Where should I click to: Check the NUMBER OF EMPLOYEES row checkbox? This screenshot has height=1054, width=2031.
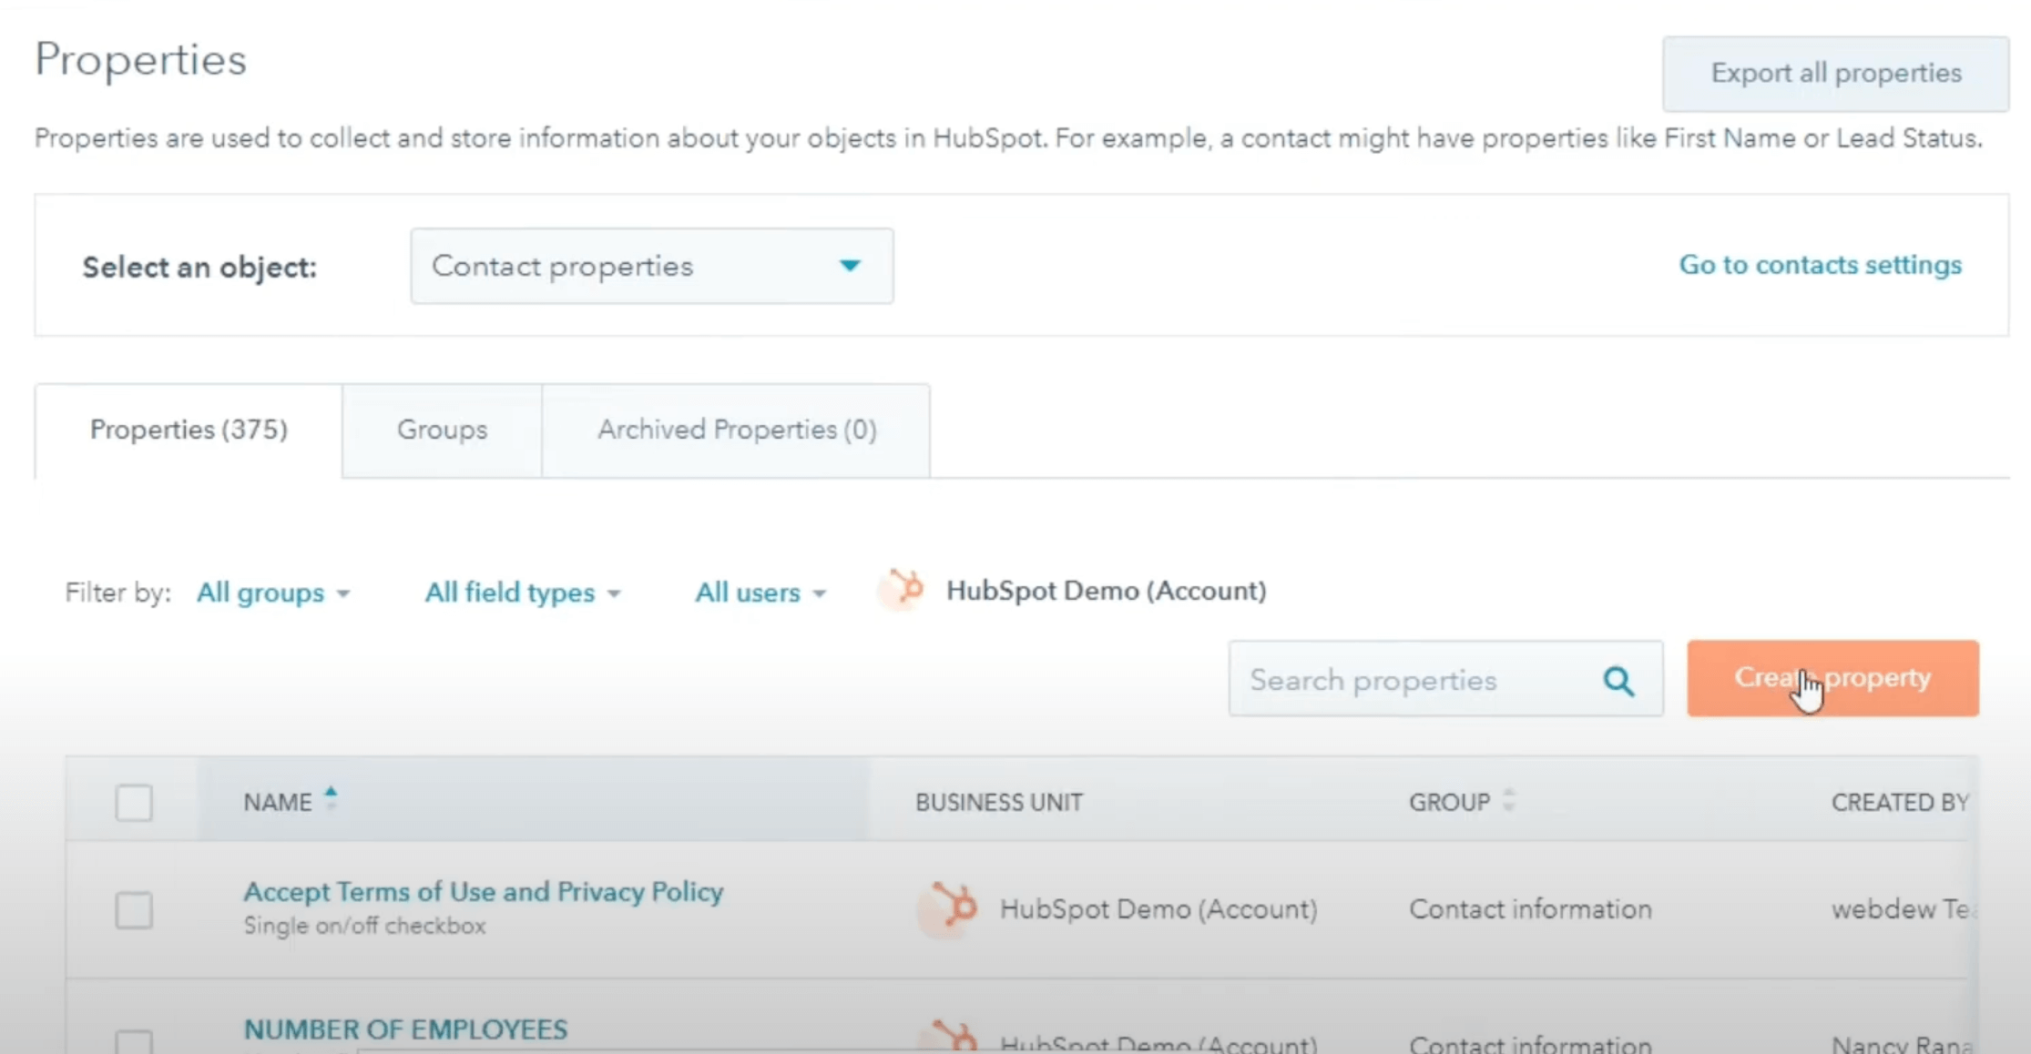tap(134, 1042)
